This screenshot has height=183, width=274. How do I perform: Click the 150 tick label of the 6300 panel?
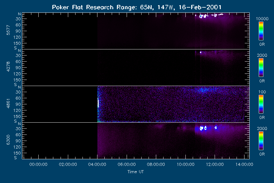17,153
